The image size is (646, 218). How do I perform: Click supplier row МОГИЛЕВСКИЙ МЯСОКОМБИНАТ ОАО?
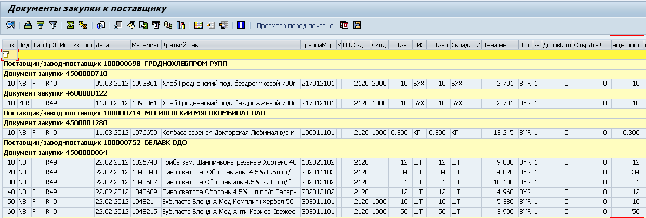pyautogui.click(x=323, y=113)
